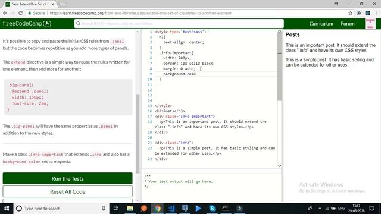
Task: Open the dark square extension icon
Action: (x=368, y=13)
